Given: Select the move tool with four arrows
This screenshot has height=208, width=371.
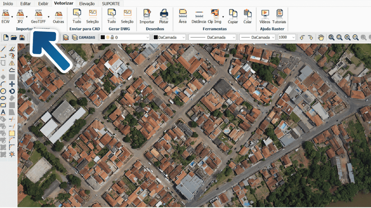Looking at the screenshot, I should (x=12, y=84).
